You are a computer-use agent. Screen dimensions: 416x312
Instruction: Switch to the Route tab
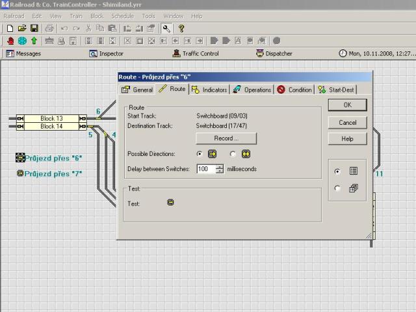point(172,89)
